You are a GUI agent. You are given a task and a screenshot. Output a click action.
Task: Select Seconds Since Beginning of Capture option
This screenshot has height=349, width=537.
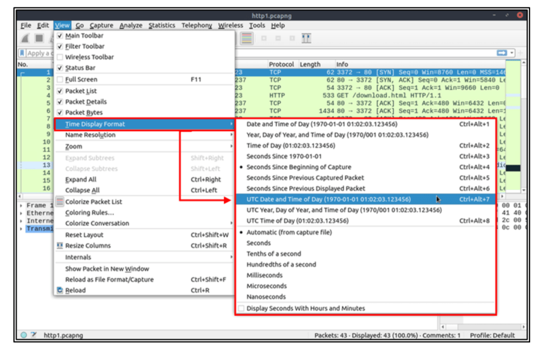[299, 167]
